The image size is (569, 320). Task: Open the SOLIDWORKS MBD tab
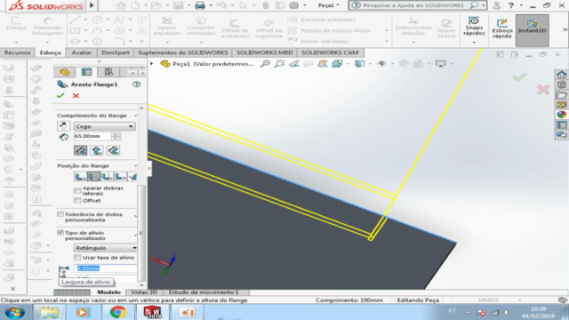pos(265,52)
